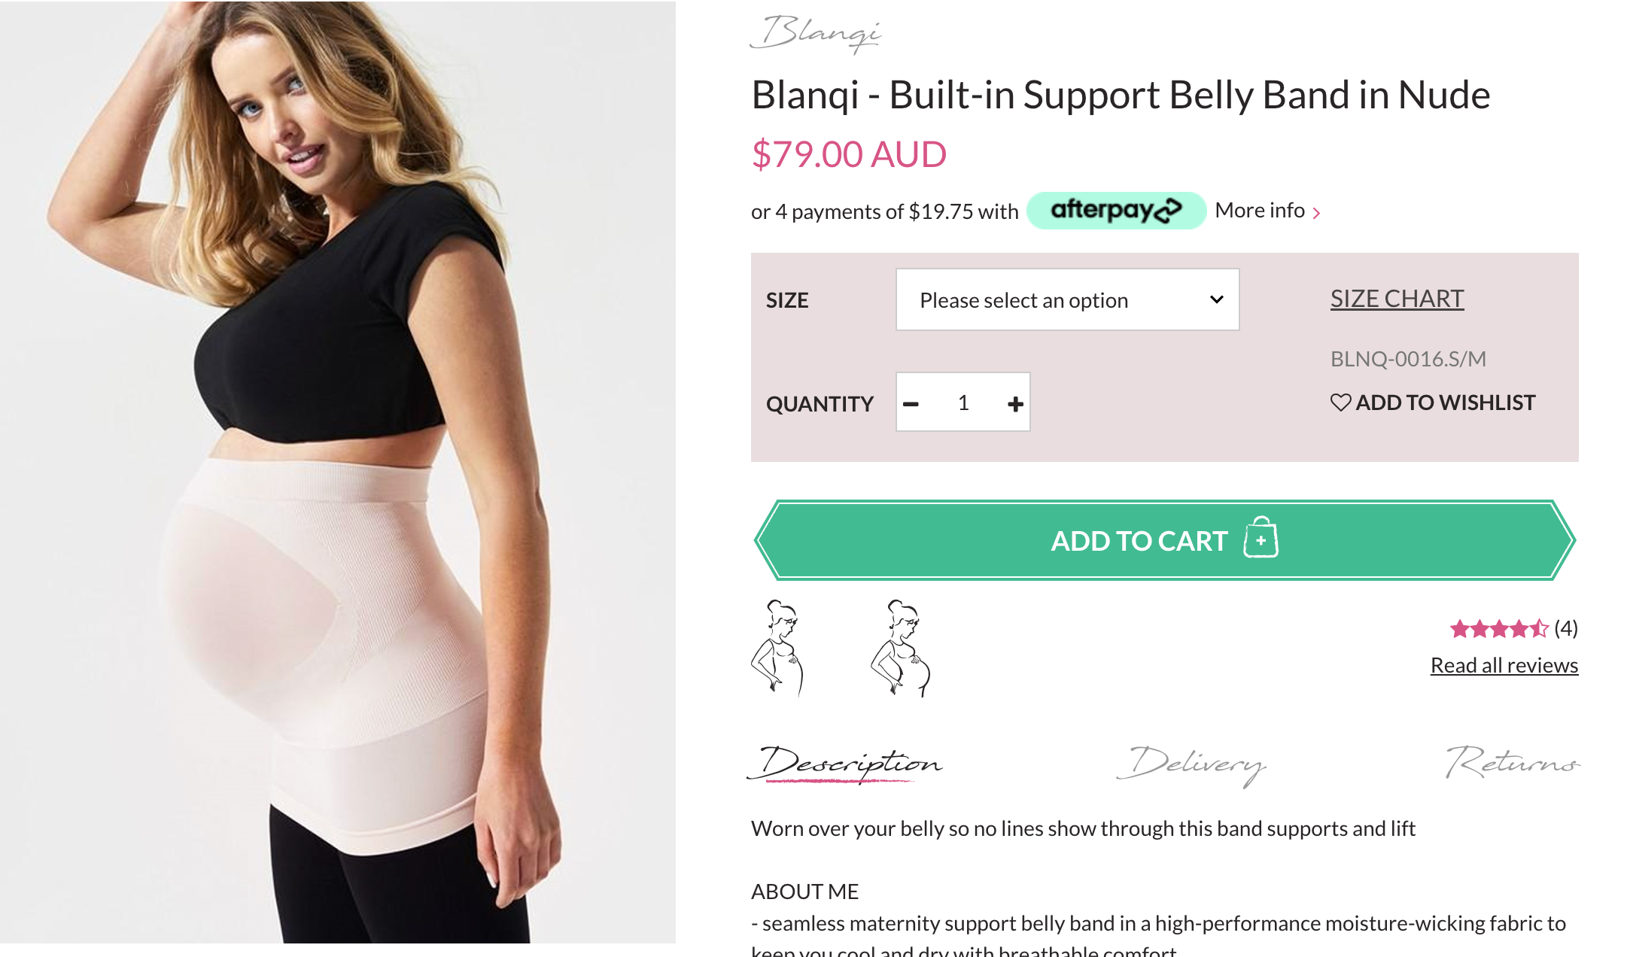Viewport: 1627px width, 957px height.
Task: Click the wishlist heart icon
Action: pos(1340,403)
